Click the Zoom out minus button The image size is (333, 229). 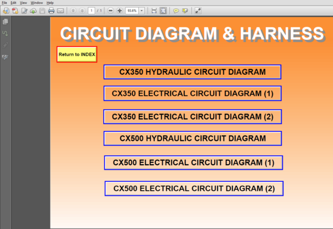click(110, 11)
